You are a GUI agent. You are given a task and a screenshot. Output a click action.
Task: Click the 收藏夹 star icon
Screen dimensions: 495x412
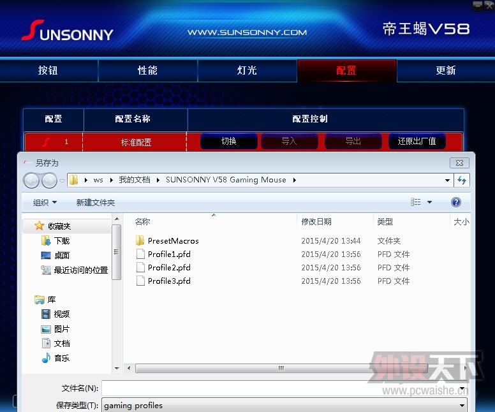click(39, 225)
